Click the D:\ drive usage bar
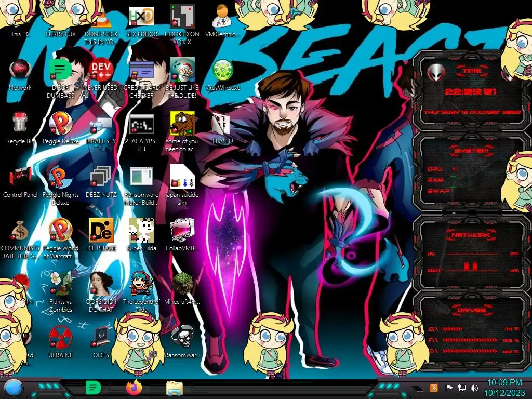The height and width of the screenshot is (399, 532). click(x=470, y=351)
